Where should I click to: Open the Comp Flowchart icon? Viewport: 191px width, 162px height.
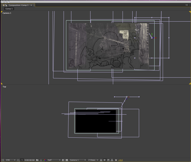(112, 160)
